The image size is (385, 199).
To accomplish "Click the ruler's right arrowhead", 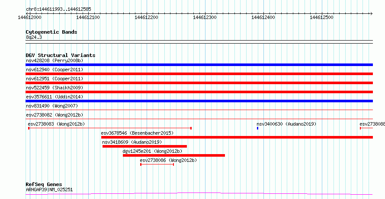I will pos(372,13).
